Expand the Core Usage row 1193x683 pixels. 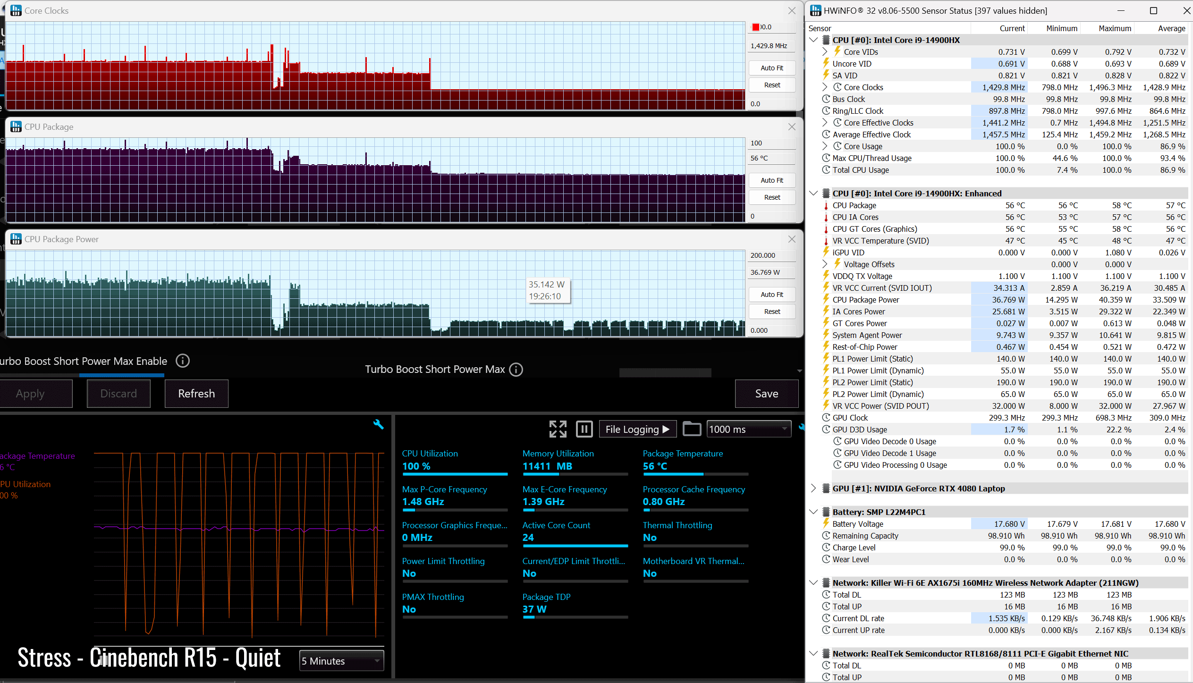coord(825,146)
